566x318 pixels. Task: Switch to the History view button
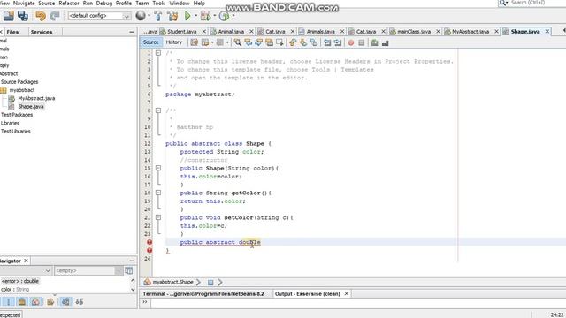tap(173, 42)
